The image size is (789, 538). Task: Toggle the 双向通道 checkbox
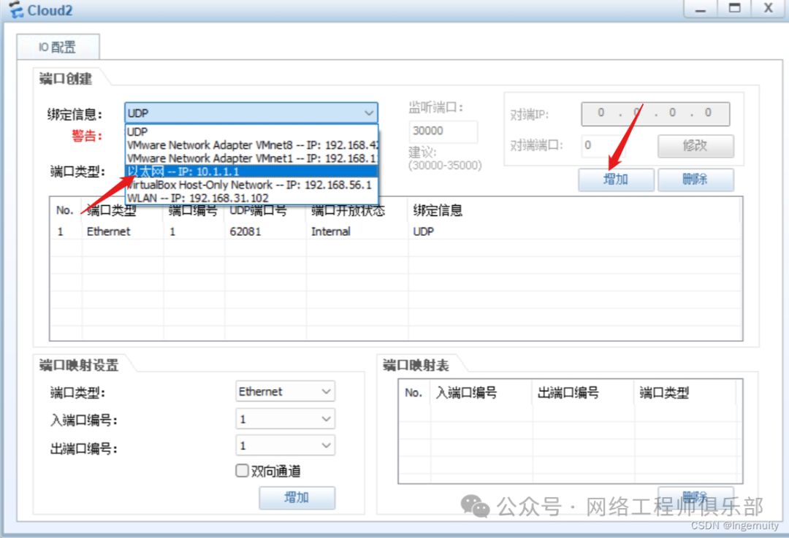(242, 471)
